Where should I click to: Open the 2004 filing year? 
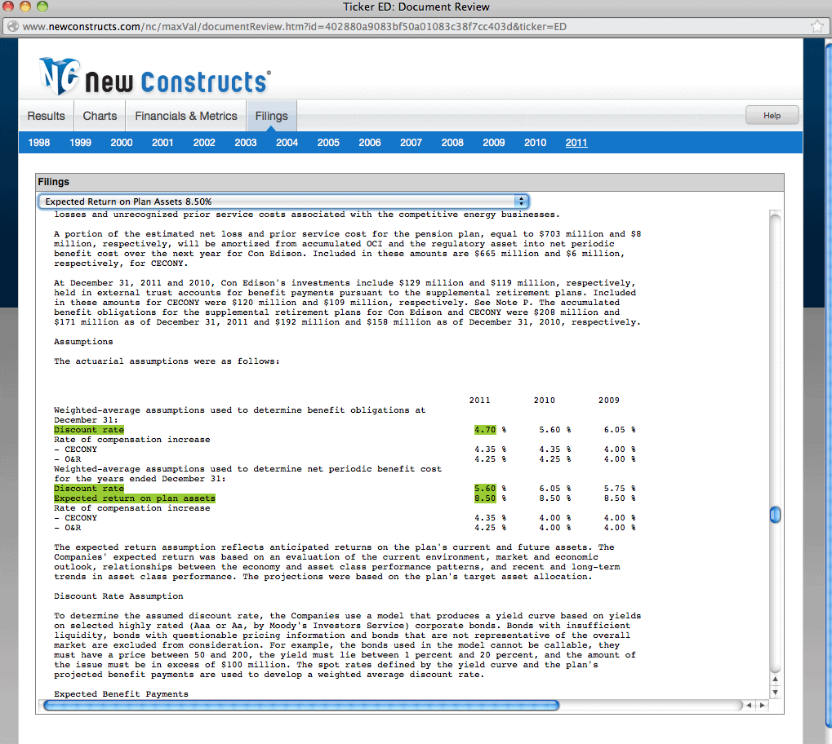(x=287, y=143)
